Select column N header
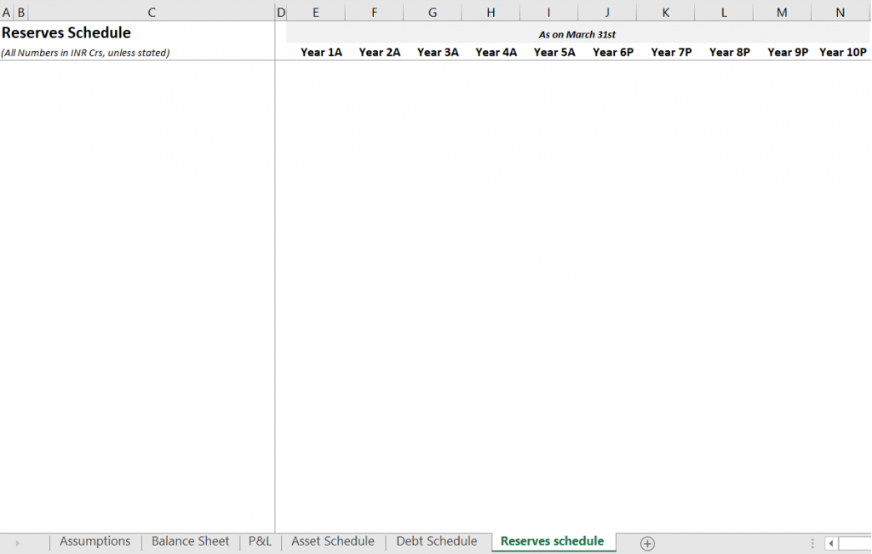The width and height of the screenshot is (872, 554). tap(840, 12)
